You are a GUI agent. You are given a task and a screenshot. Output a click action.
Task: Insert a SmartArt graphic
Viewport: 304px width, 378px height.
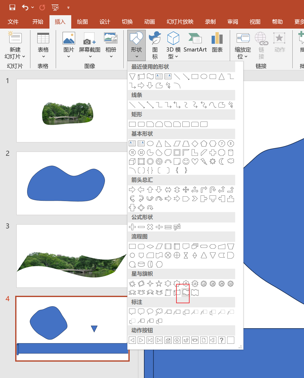195,42
